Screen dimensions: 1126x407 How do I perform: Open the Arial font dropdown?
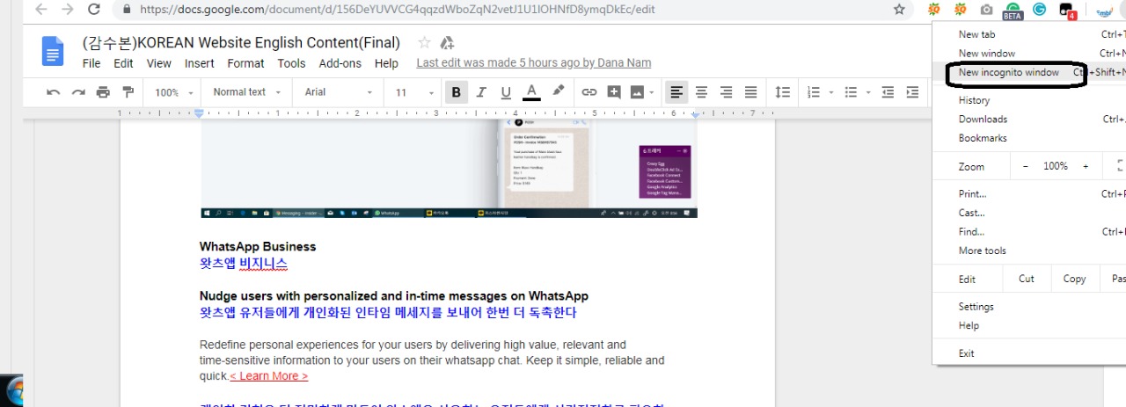pyautogui.click(x=337, y=92)
